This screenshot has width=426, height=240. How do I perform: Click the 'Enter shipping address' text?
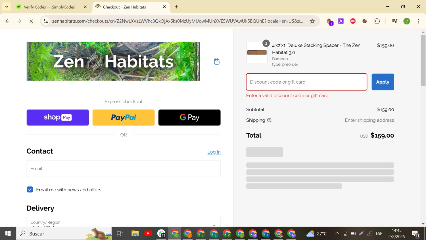(x=369, y=120)
